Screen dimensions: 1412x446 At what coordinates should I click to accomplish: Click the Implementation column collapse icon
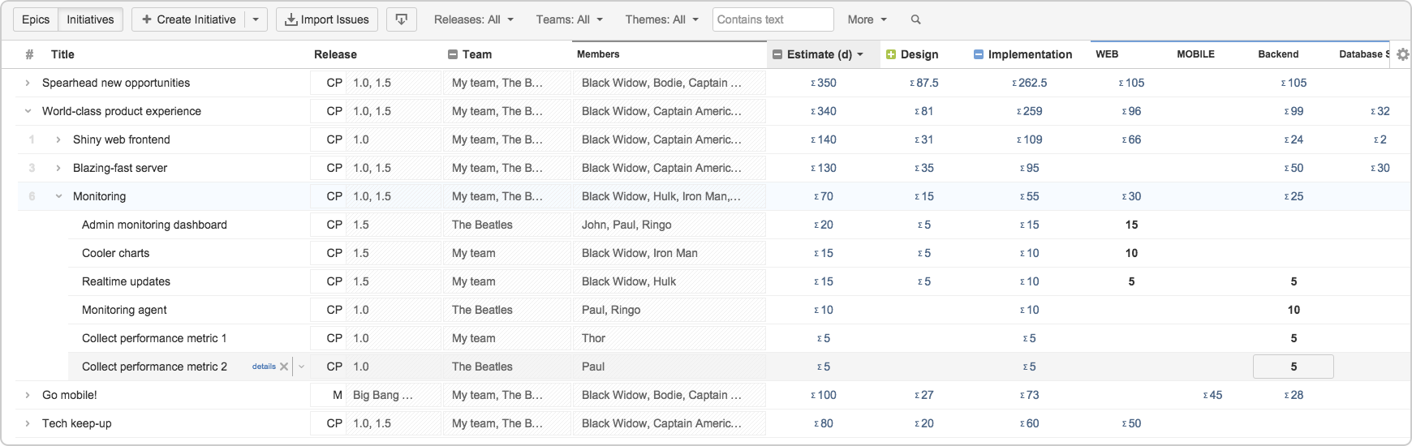[x=978, y=54]
